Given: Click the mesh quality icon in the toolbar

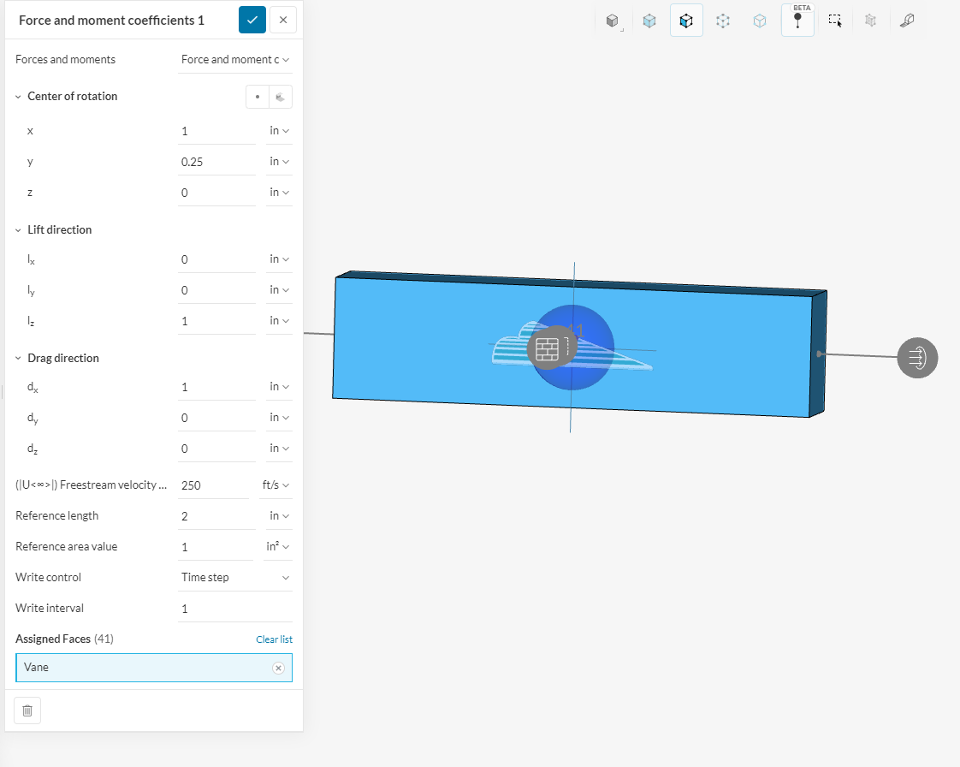Looking at the screenshot, I should pyautogui.click(x=870, y=20).
